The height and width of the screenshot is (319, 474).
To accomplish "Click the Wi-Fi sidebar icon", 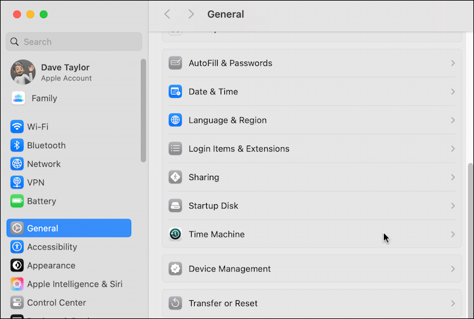I will [x=17, y=127].
